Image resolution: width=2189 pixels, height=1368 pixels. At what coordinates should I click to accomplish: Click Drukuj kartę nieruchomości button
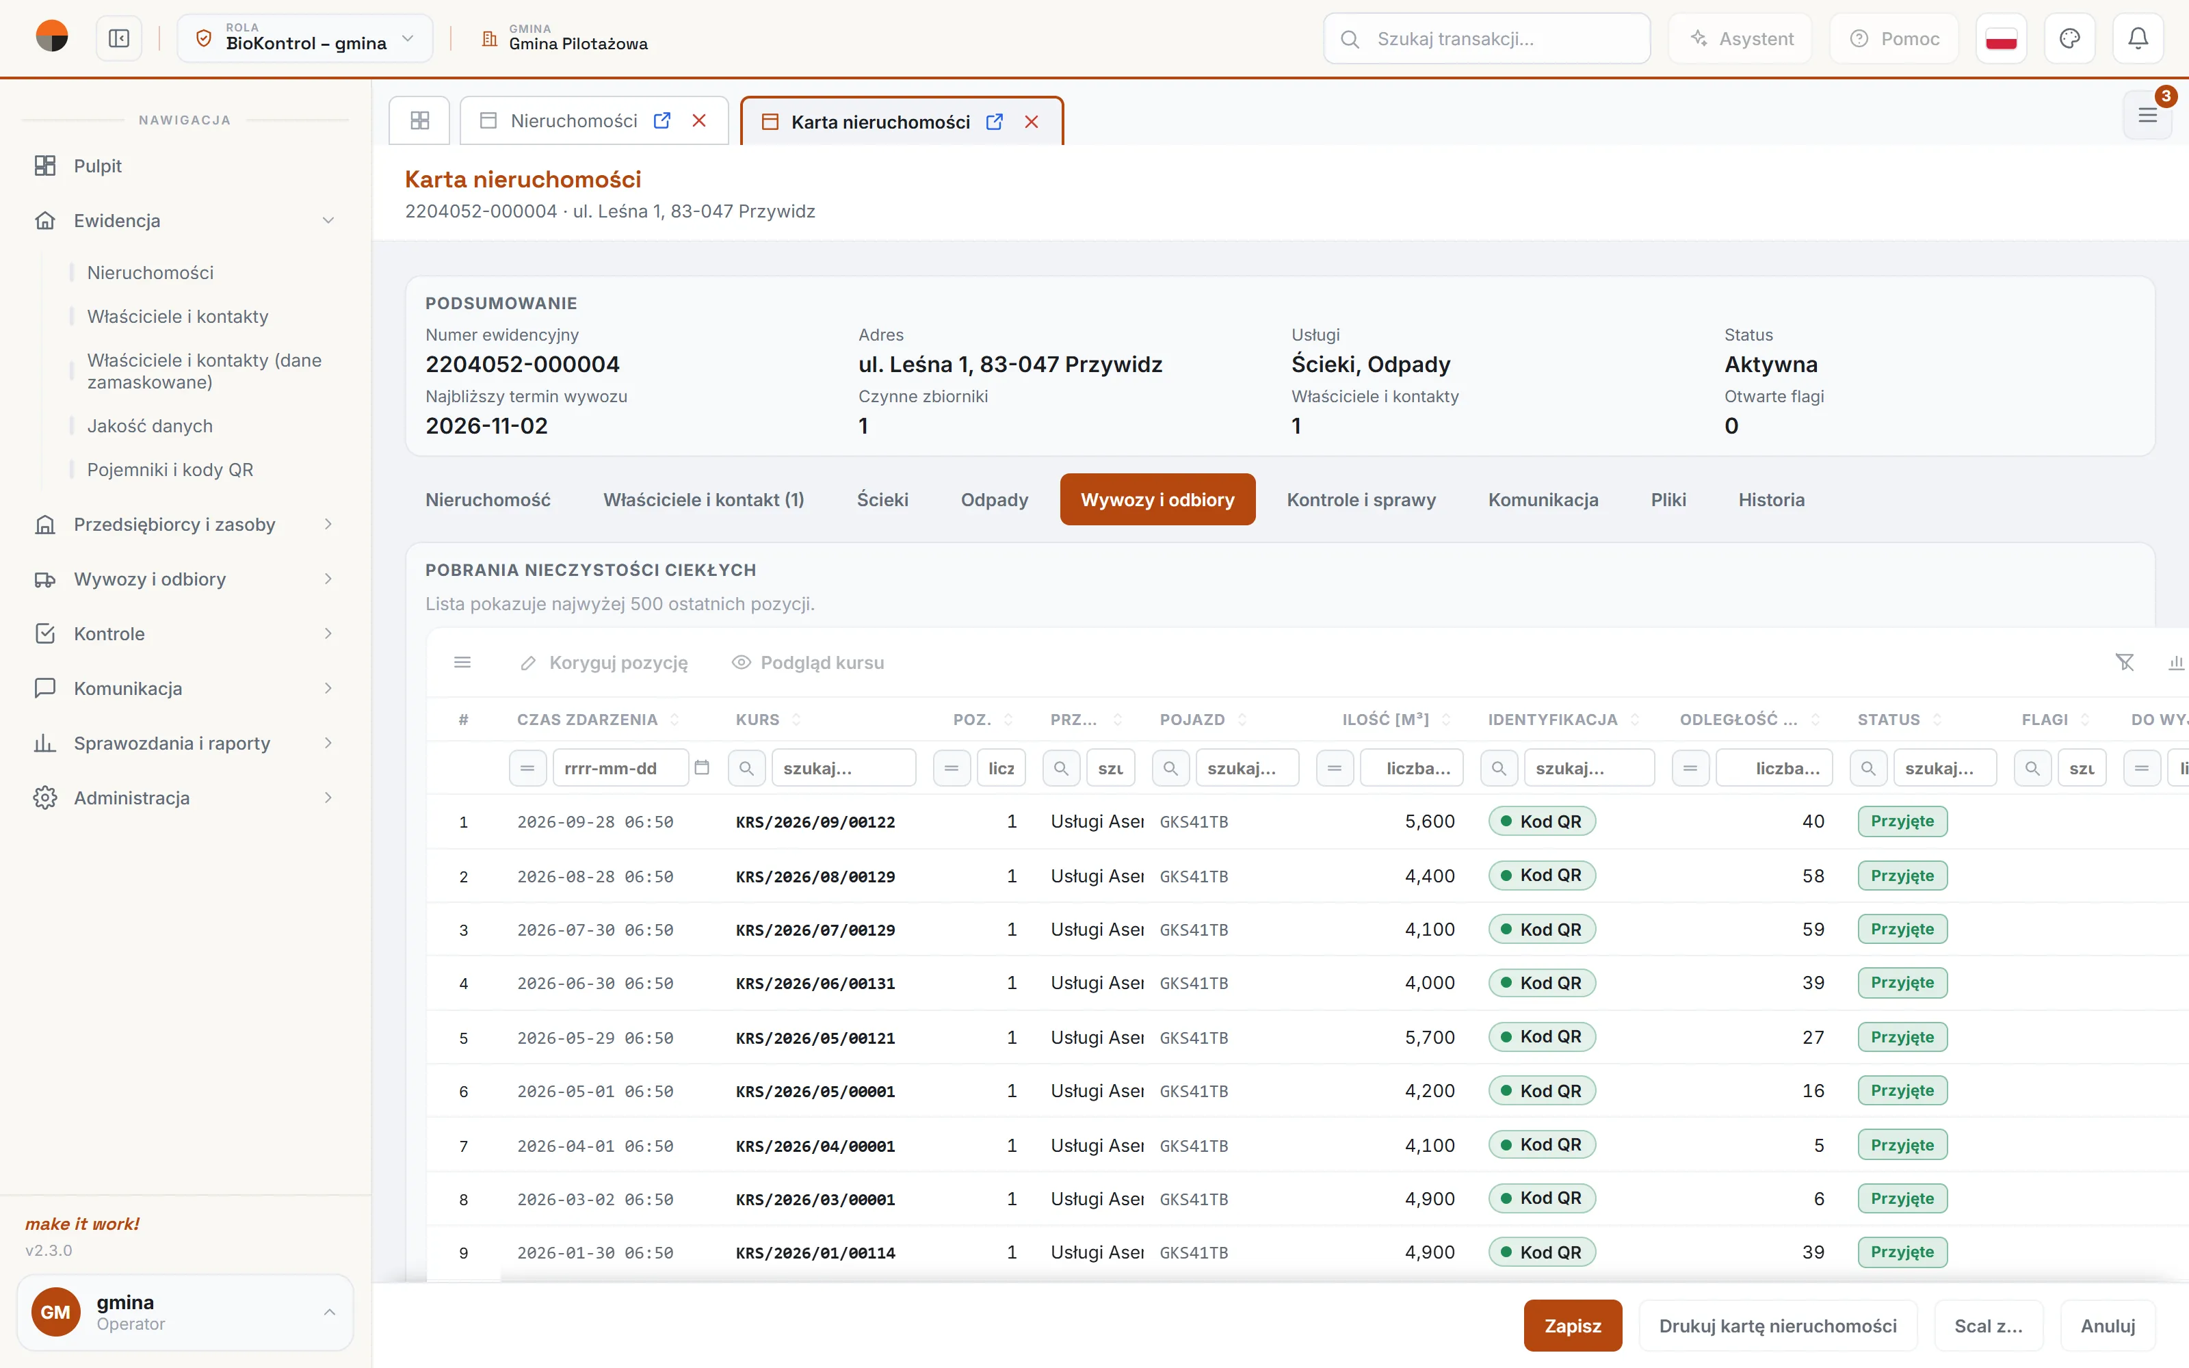[x=1777, y=1326]
